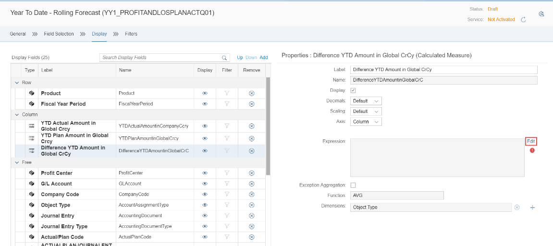The width and height of the screenshot is (553, 246).
Task: Remove the G/L Account field
Action: coord(251,184)
